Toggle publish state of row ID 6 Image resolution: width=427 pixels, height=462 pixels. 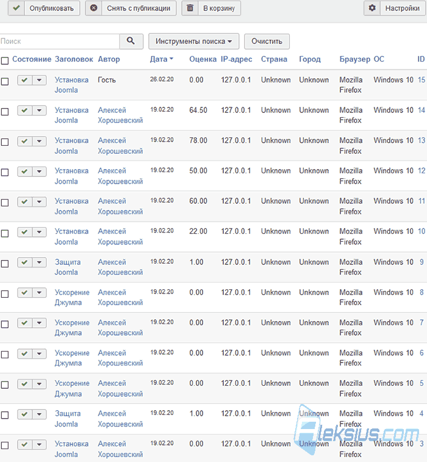point(25,353)
